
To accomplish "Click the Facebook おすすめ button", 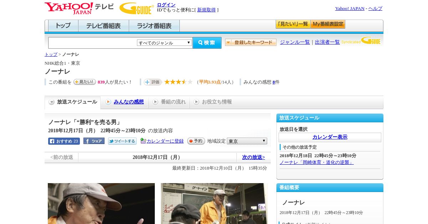I will (x=64, y=141).
